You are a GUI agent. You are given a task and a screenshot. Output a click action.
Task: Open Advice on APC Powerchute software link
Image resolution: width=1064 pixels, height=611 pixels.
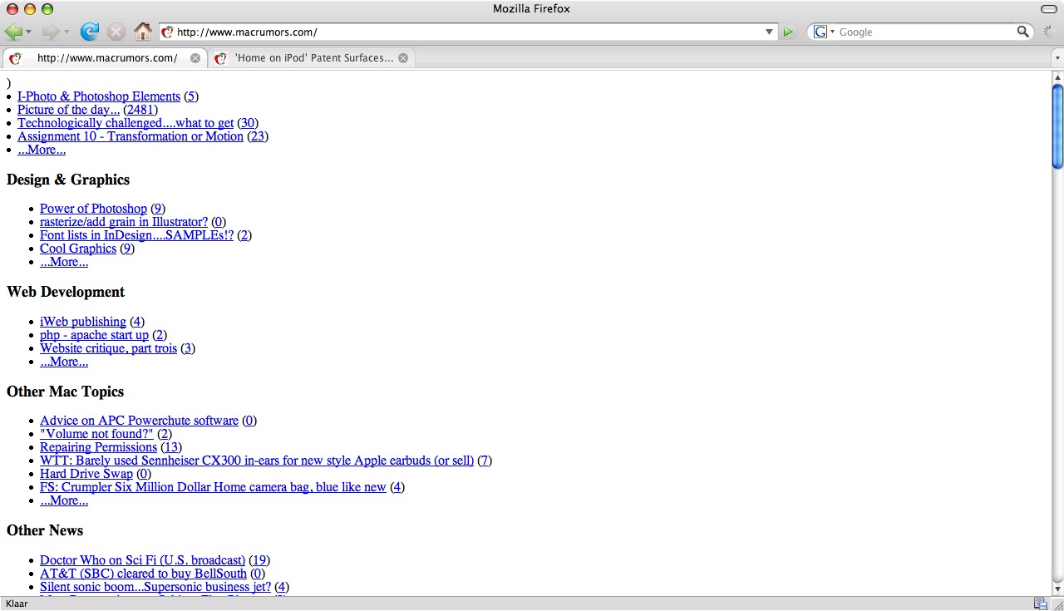(x=139, y=421)
